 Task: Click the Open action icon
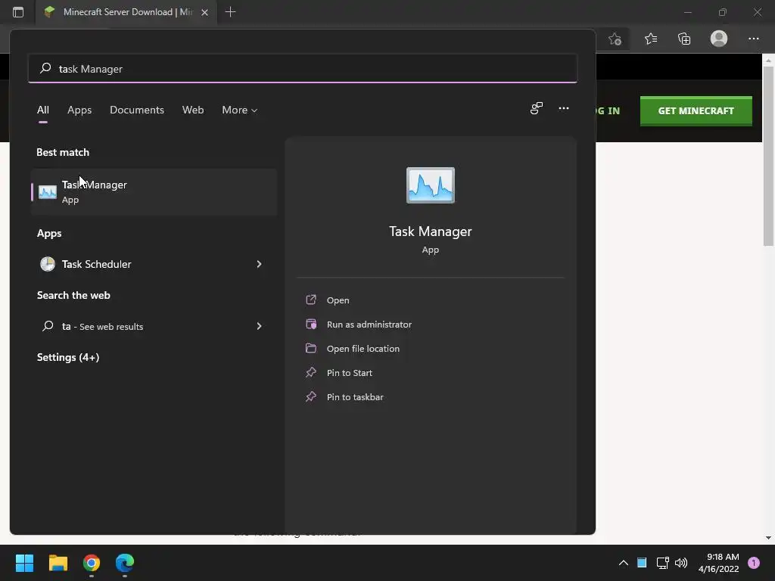click(x=311, y=300)
